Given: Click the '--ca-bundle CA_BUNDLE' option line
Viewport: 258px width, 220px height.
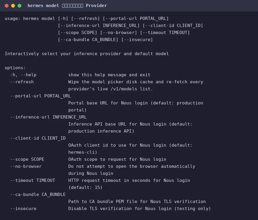Looking at the screenshot, I should (x=38, y=194).
